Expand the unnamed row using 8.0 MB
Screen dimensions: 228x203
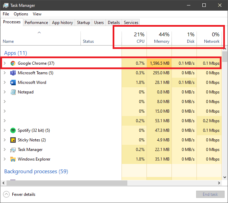[x=5, y=101]
